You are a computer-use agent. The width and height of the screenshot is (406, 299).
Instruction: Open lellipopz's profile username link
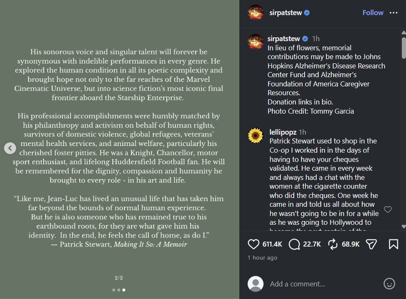[x=283, y=132]
